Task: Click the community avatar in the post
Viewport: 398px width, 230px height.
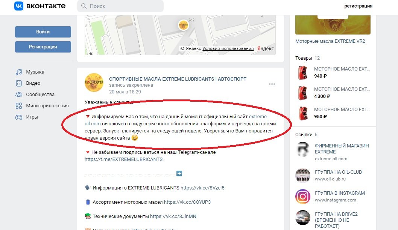Action: tap(94, 83)
